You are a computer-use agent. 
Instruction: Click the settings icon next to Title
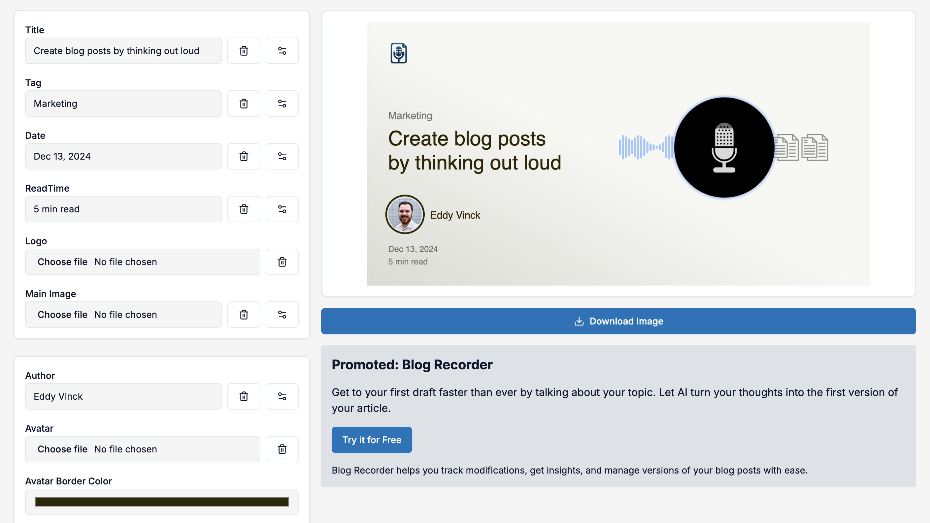282,50
